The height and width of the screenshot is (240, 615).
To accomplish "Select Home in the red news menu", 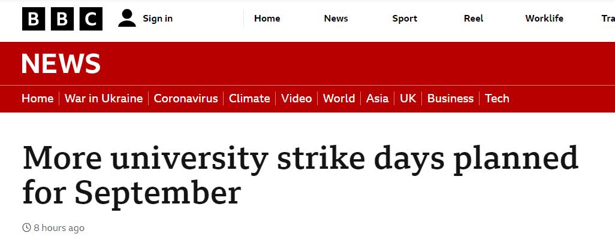I will tap(37, 99).
